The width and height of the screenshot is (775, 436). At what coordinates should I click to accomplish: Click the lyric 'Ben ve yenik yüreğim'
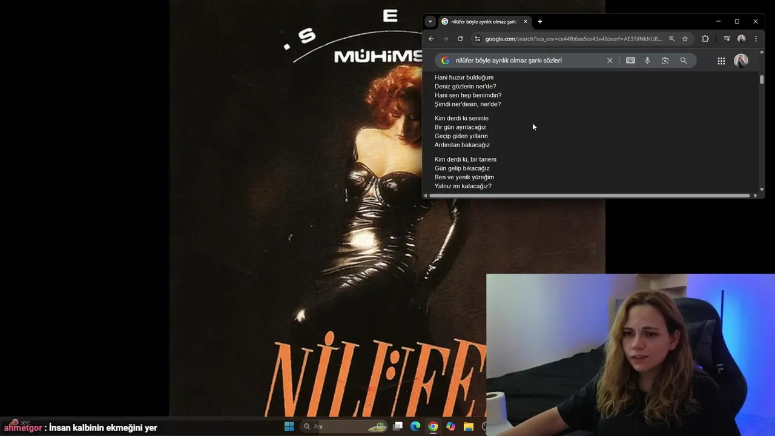click(464, 177)
